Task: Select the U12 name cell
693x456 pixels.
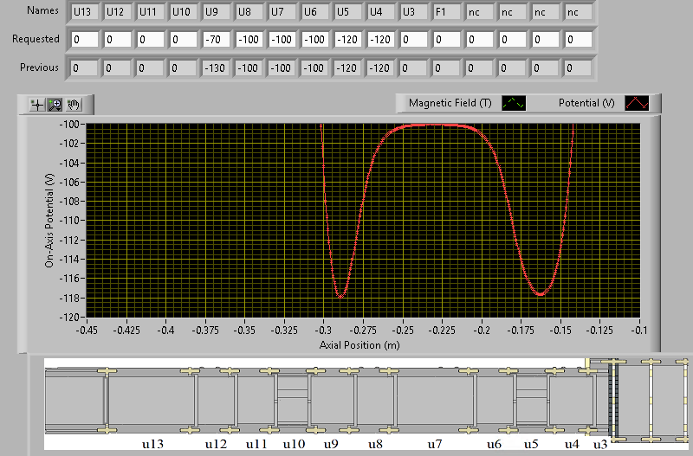Action: pos(118,12)
